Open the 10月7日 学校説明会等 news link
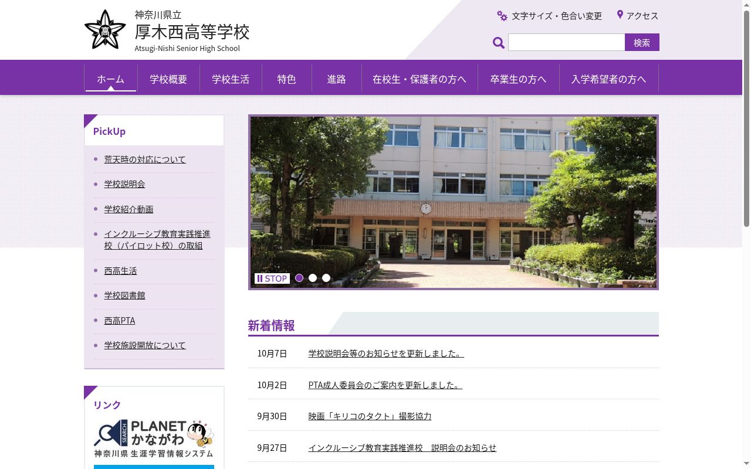Viewport: 751px width, 469px height. (x=386, y=354)
